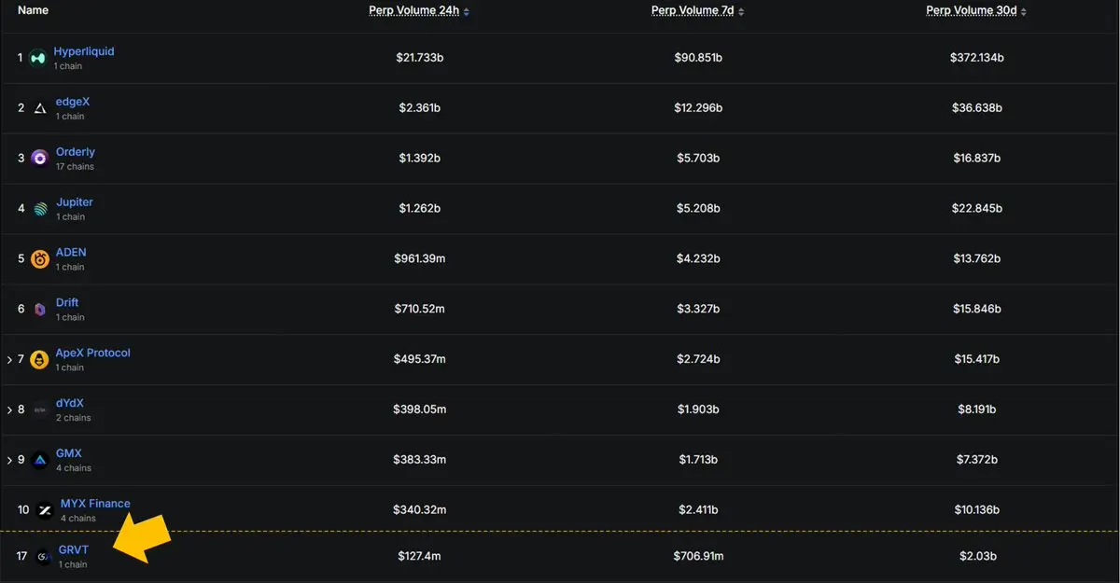Viewport: 1120px width, 583px height.
Task: Click the GRVT logo icon
Action: 42,557
